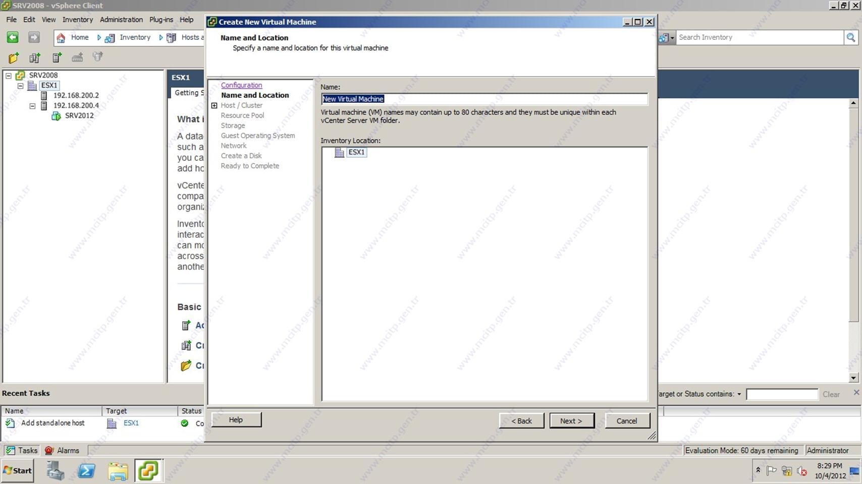Viewport: 862px width, 484px height.
Task: Click the volume icon in system tray
Action: pyautogui.click(x=802, y=471)
